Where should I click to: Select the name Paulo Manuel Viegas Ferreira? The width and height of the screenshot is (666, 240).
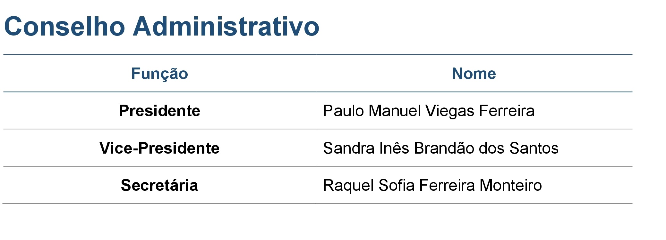click(x=429, y=111)
